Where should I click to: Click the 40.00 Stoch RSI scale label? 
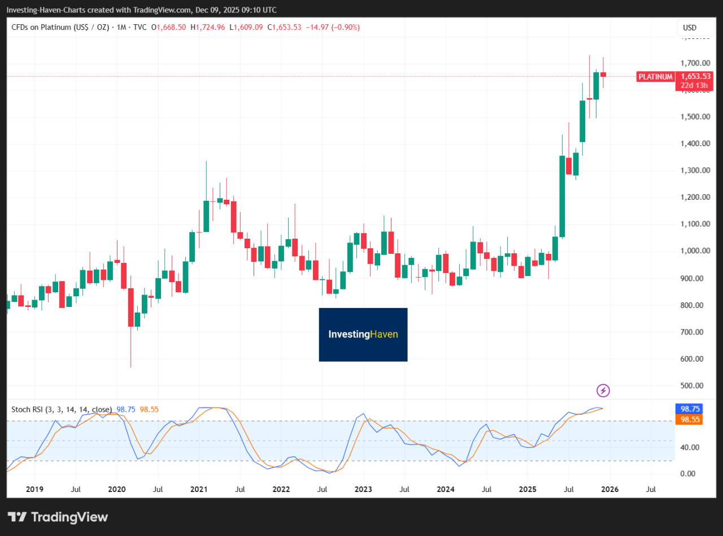[691, 447]
